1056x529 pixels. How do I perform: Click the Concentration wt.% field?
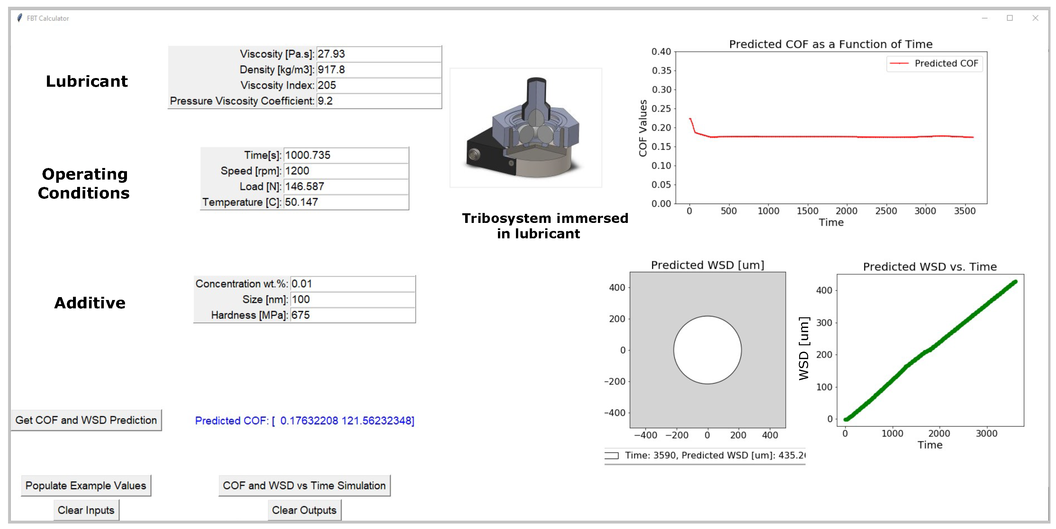353,284
